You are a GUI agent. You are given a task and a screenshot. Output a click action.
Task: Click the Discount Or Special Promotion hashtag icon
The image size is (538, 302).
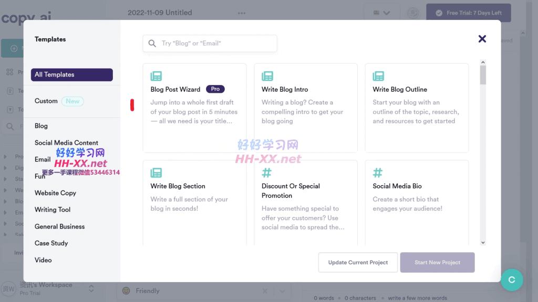pos(266,172)
